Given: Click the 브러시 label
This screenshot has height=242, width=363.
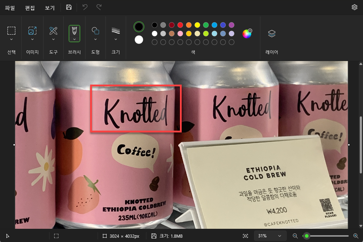Looking at the screenshot, I should click(x=74, y=52).
